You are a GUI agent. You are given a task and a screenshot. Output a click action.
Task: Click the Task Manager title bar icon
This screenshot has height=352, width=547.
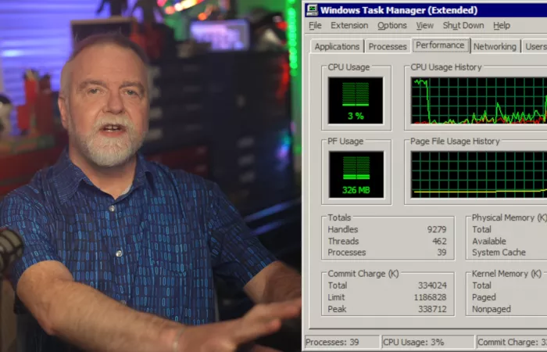tap(312, 10)
